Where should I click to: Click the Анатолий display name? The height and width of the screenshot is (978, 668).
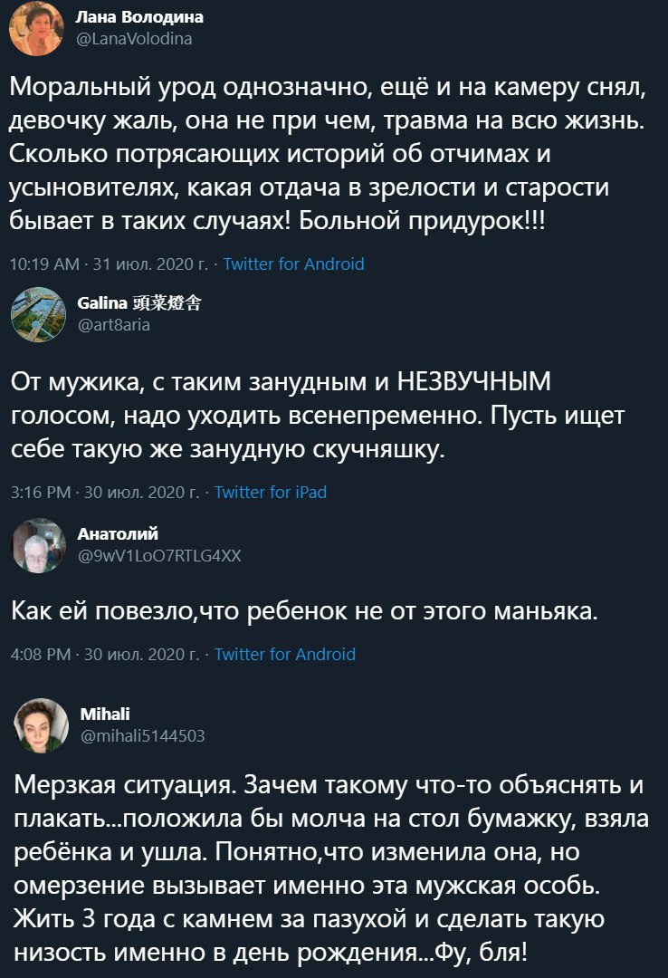[118, 534]
